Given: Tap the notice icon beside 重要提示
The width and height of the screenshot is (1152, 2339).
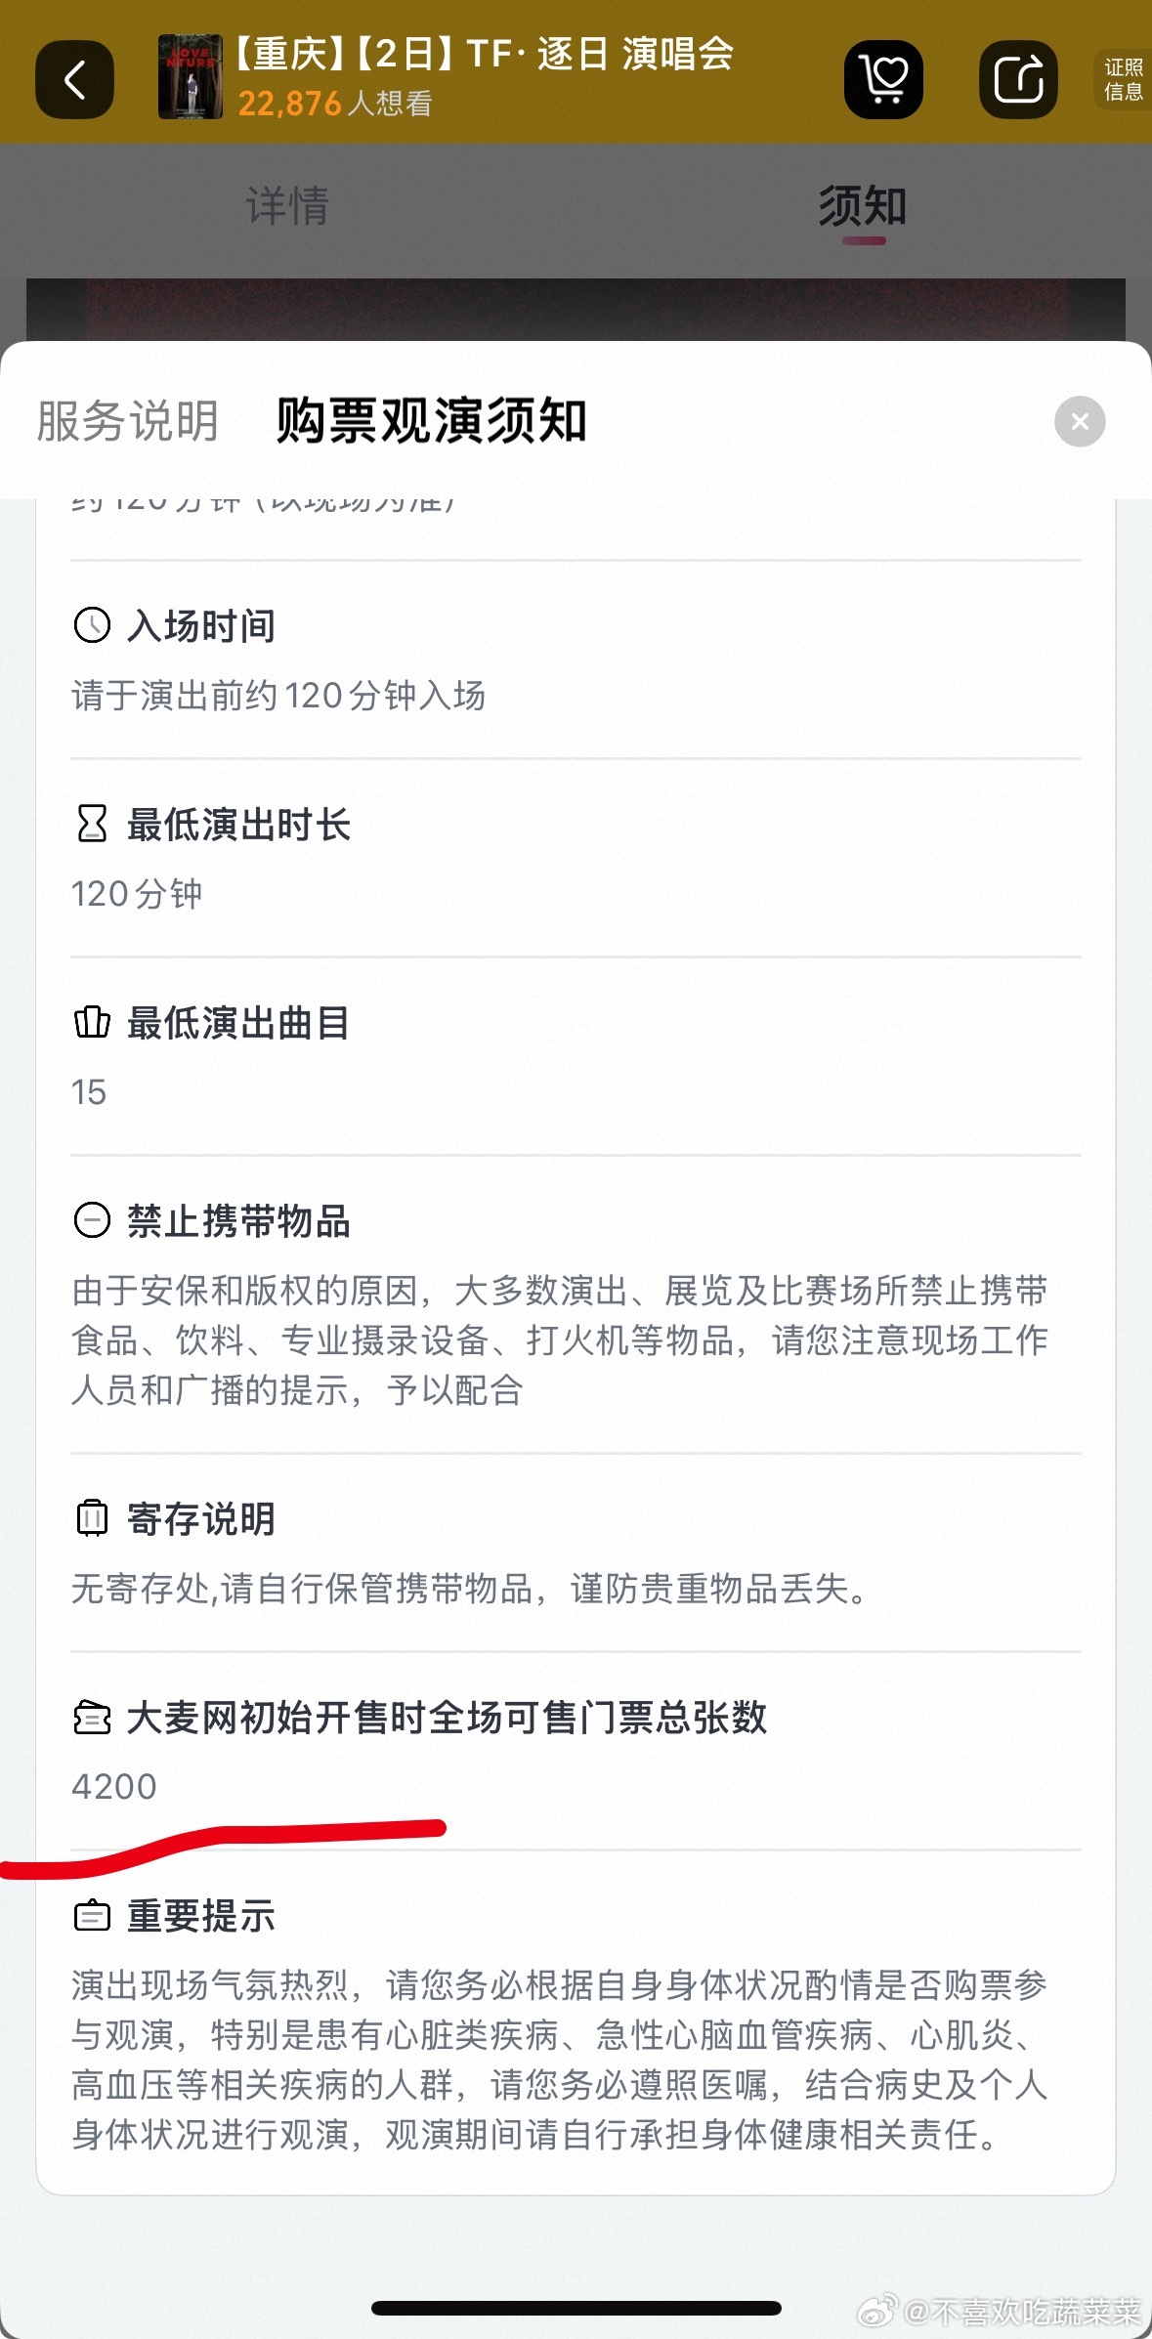Looking at the screenshot, I should 93,1915.
